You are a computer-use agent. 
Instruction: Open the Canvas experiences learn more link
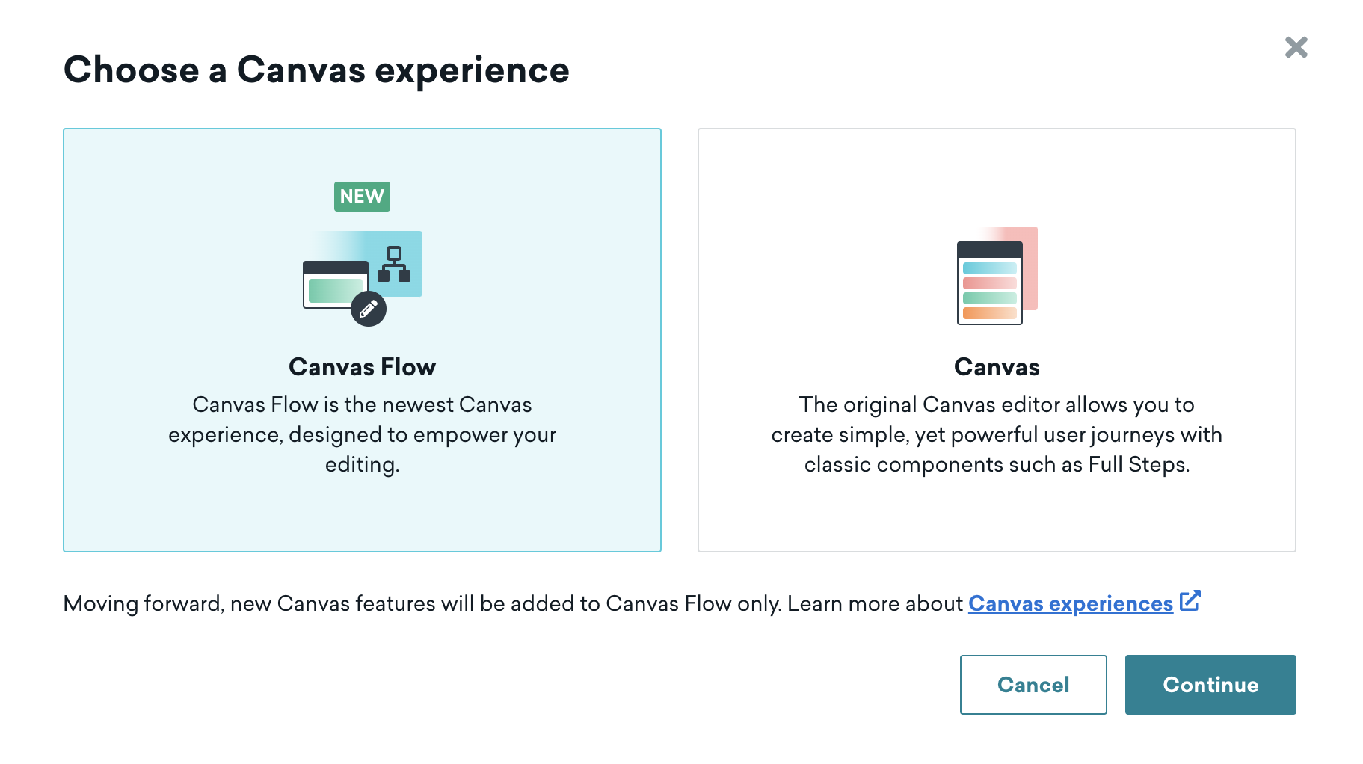click(1071, 603)
